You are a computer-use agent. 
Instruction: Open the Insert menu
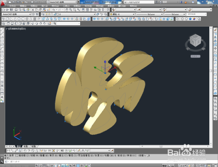[44, 6]
